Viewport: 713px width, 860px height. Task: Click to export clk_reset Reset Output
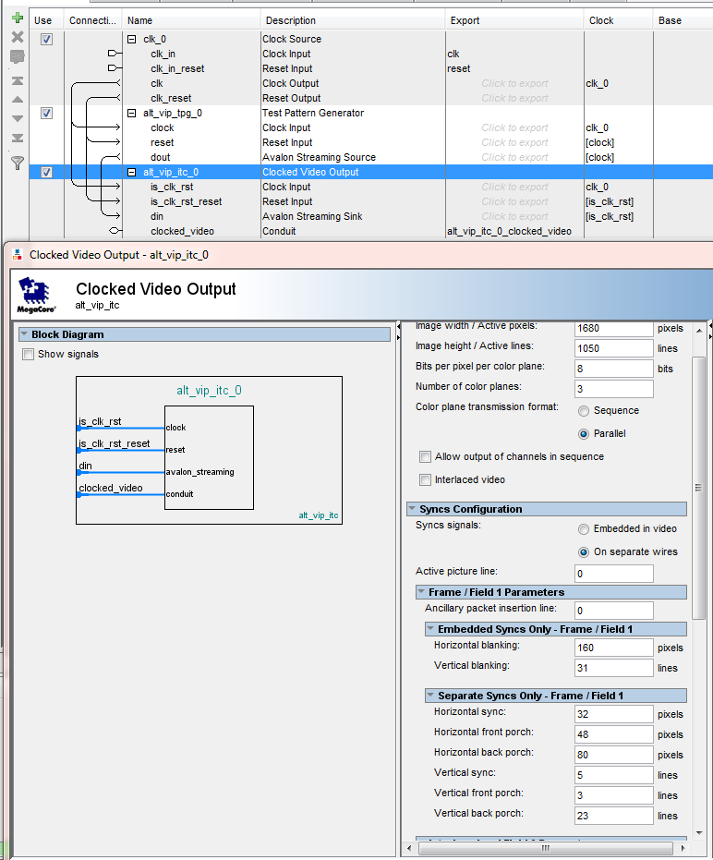(x=514, y=98)
